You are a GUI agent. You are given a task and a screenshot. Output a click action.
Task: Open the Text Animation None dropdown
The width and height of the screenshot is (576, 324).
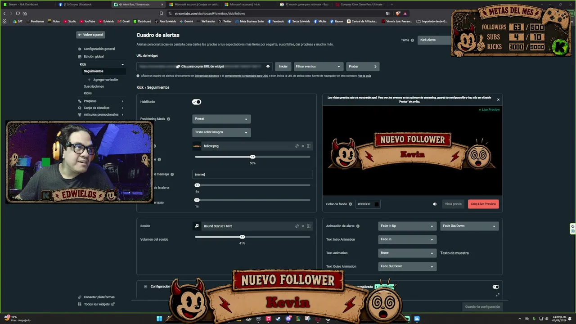click(x=407, y=253)
